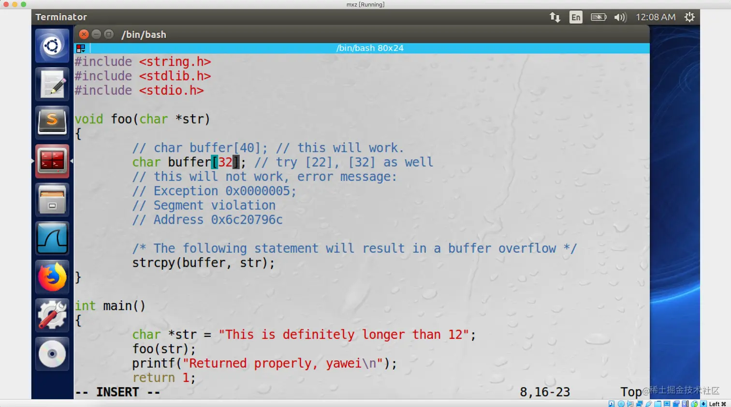
Task: Click VirtualBox hard disk activity icon
Action: click(x=611, y=404)
